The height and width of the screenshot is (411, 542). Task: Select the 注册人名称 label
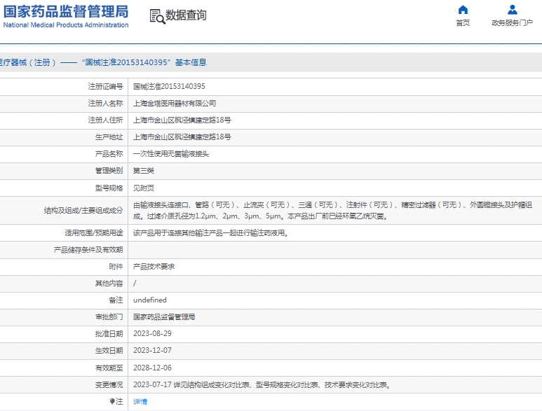(105, 103)
